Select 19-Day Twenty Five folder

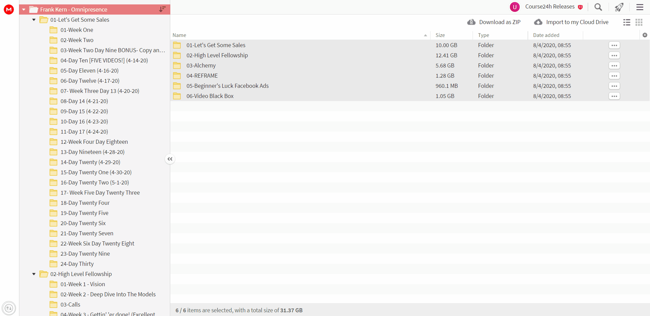click(x=84, y=213)
